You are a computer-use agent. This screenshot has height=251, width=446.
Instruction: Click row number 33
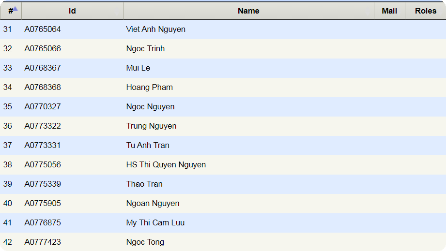[8, 68]
